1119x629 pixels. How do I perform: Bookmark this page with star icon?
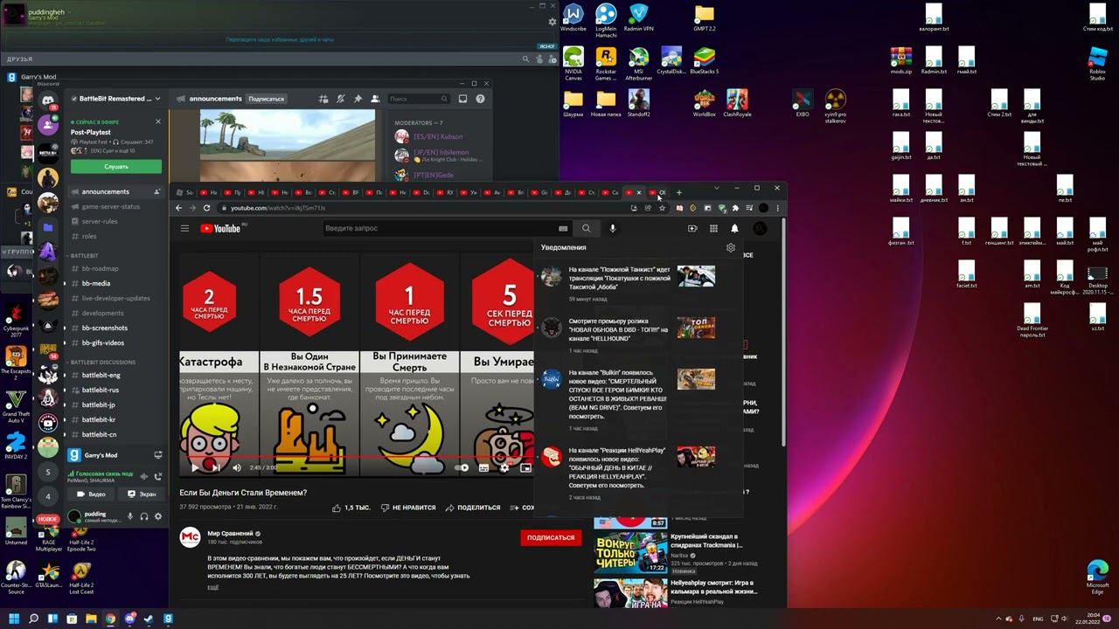pyautogui.click(x=662, y=208)
